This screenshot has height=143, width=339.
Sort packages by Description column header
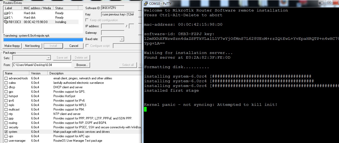point(95,73)
